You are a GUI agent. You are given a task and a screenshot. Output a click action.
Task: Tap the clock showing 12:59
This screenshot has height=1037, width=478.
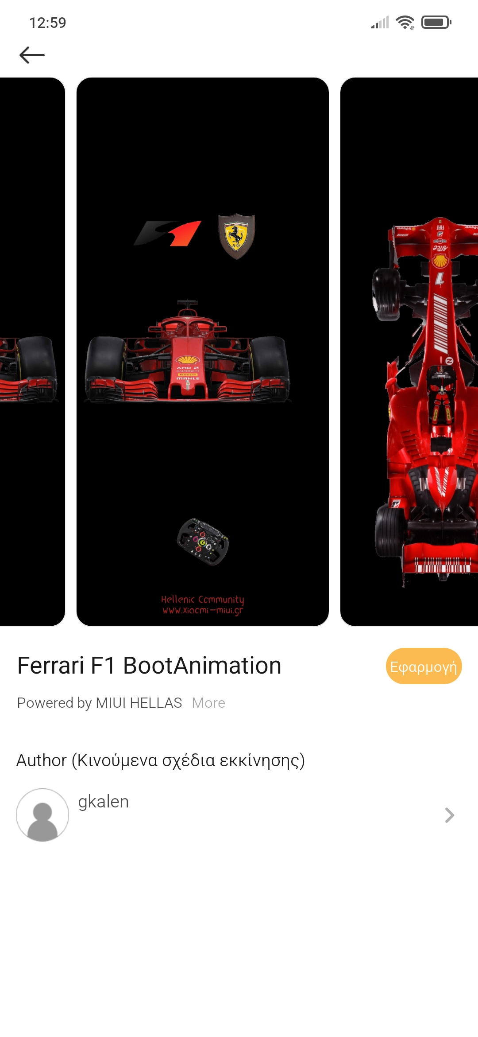click(48, 23)
